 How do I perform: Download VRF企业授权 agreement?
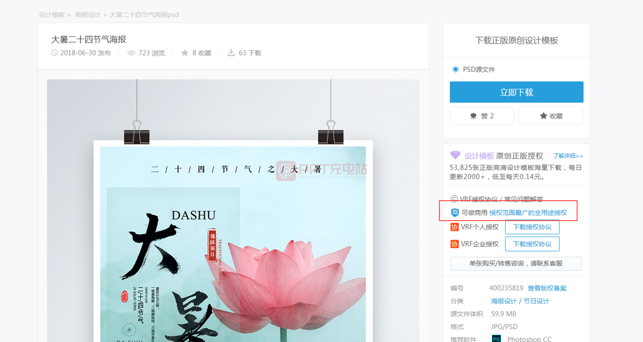tap(532, 244)
